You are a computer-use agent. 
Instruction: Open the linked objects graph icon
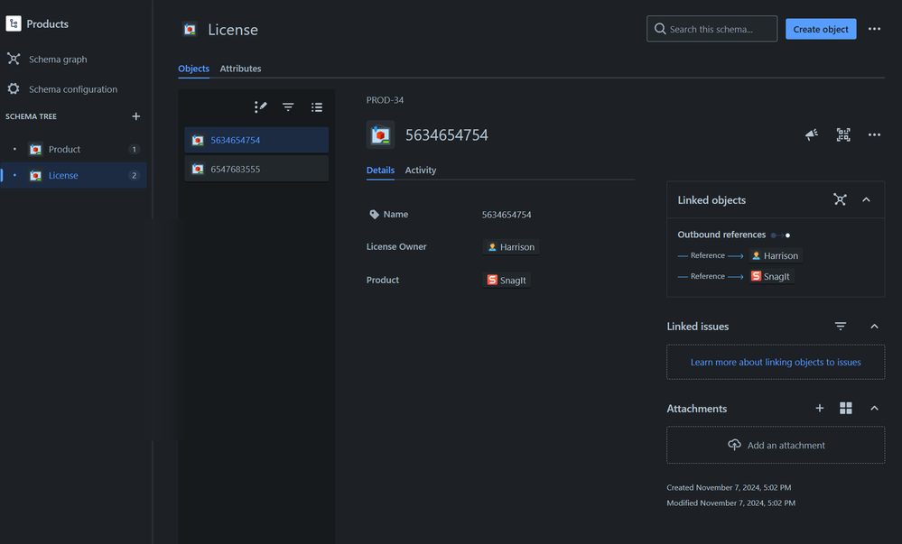pyautogui.click(x=840, y=199)
